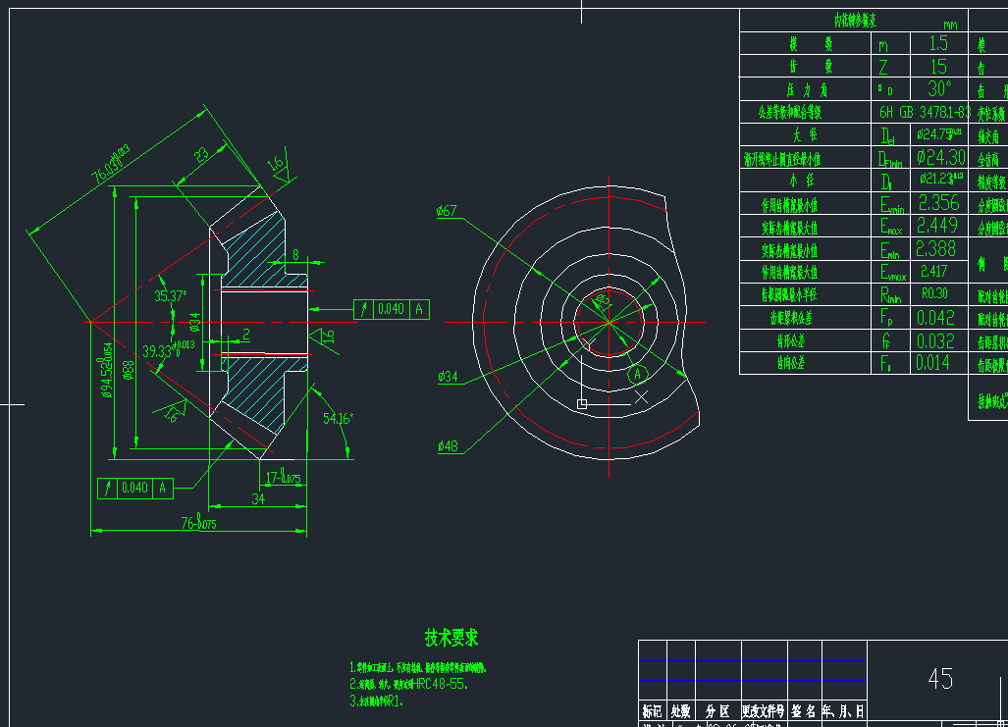Select the ø48 diameter dimension label

(449, 446)
